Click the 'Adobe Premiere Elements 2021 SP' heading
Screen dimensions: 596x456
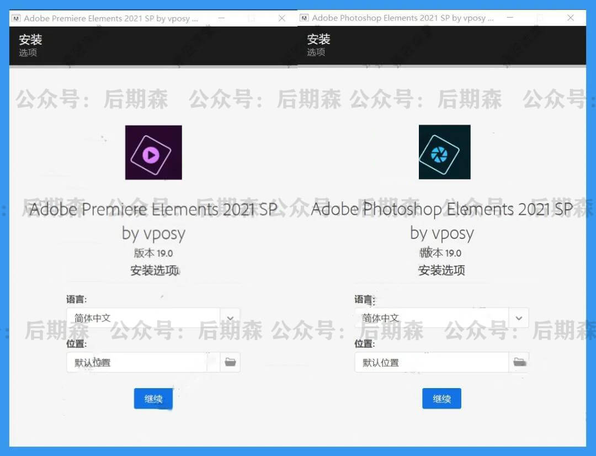153,209
